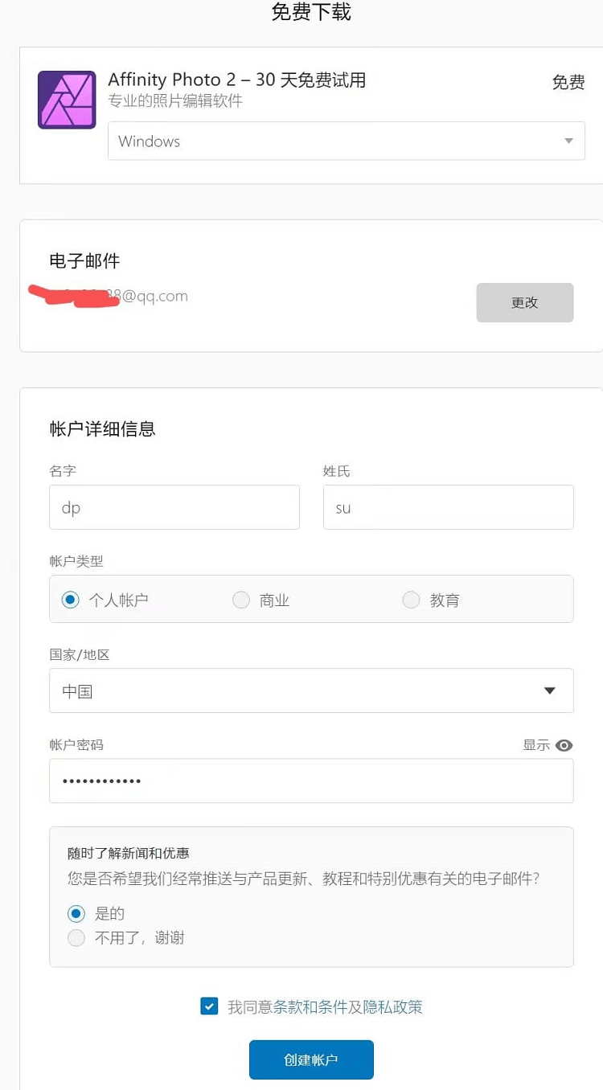Open the Windows platform dropdown

pos(347,141)
